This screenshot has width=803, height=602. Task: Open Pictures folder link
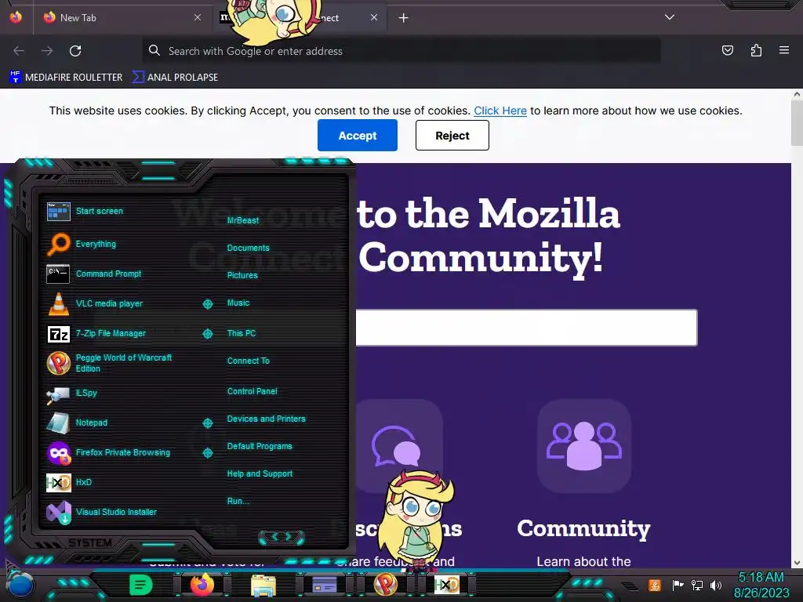[x=242, y=275]
